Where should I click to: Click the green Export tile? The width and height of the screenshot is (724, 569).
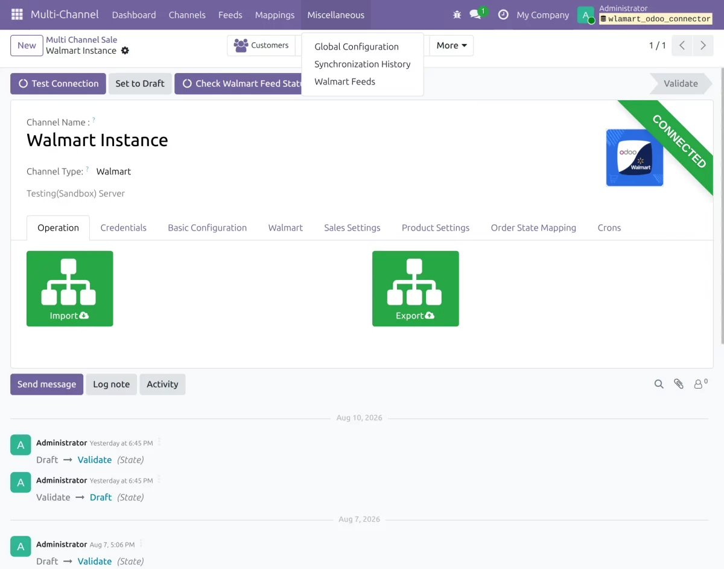tap(416, 288)
